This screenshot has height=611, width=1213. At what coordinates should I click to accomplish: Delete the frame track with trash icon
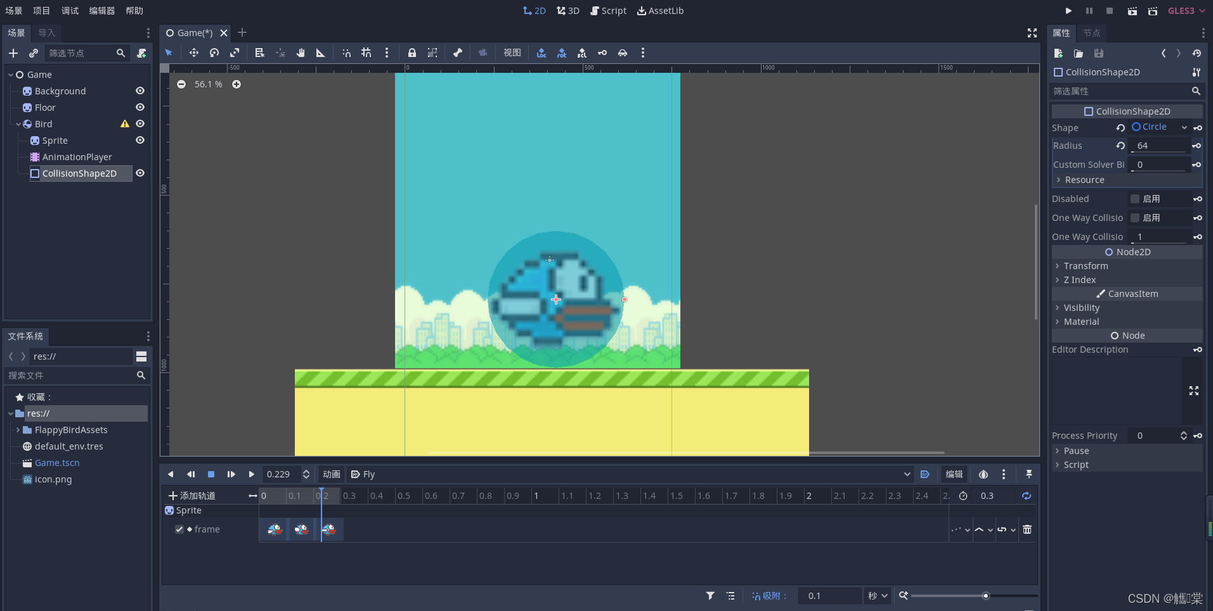pyautogui.click(x=1027, y=529)
